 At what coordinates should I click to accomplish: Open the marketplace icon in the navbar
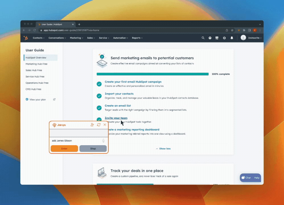(x=217, y=38)
